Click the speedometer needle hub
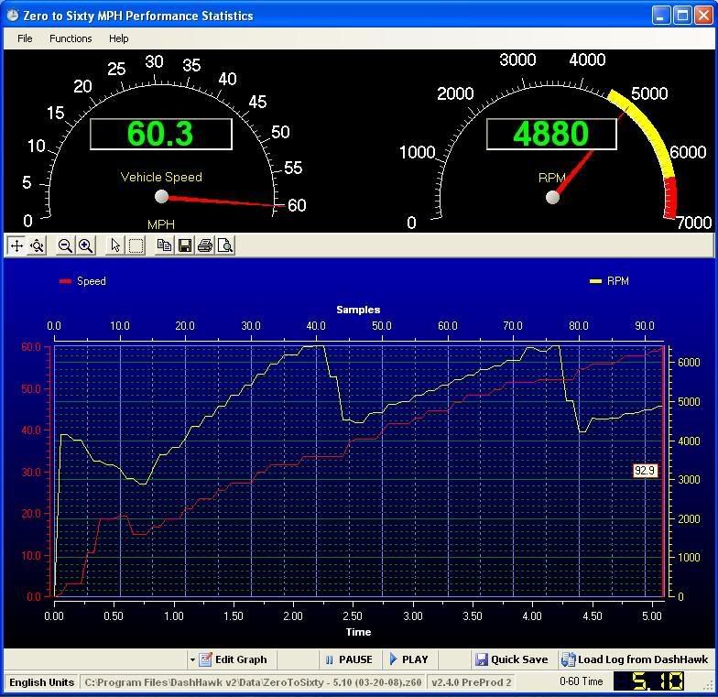Viewport: 718px width, 697px height. pos(161,196)
